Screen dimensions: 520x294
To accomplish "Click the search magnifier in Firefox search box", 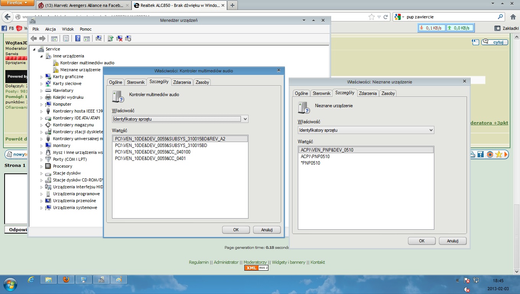I will (500, 17).
